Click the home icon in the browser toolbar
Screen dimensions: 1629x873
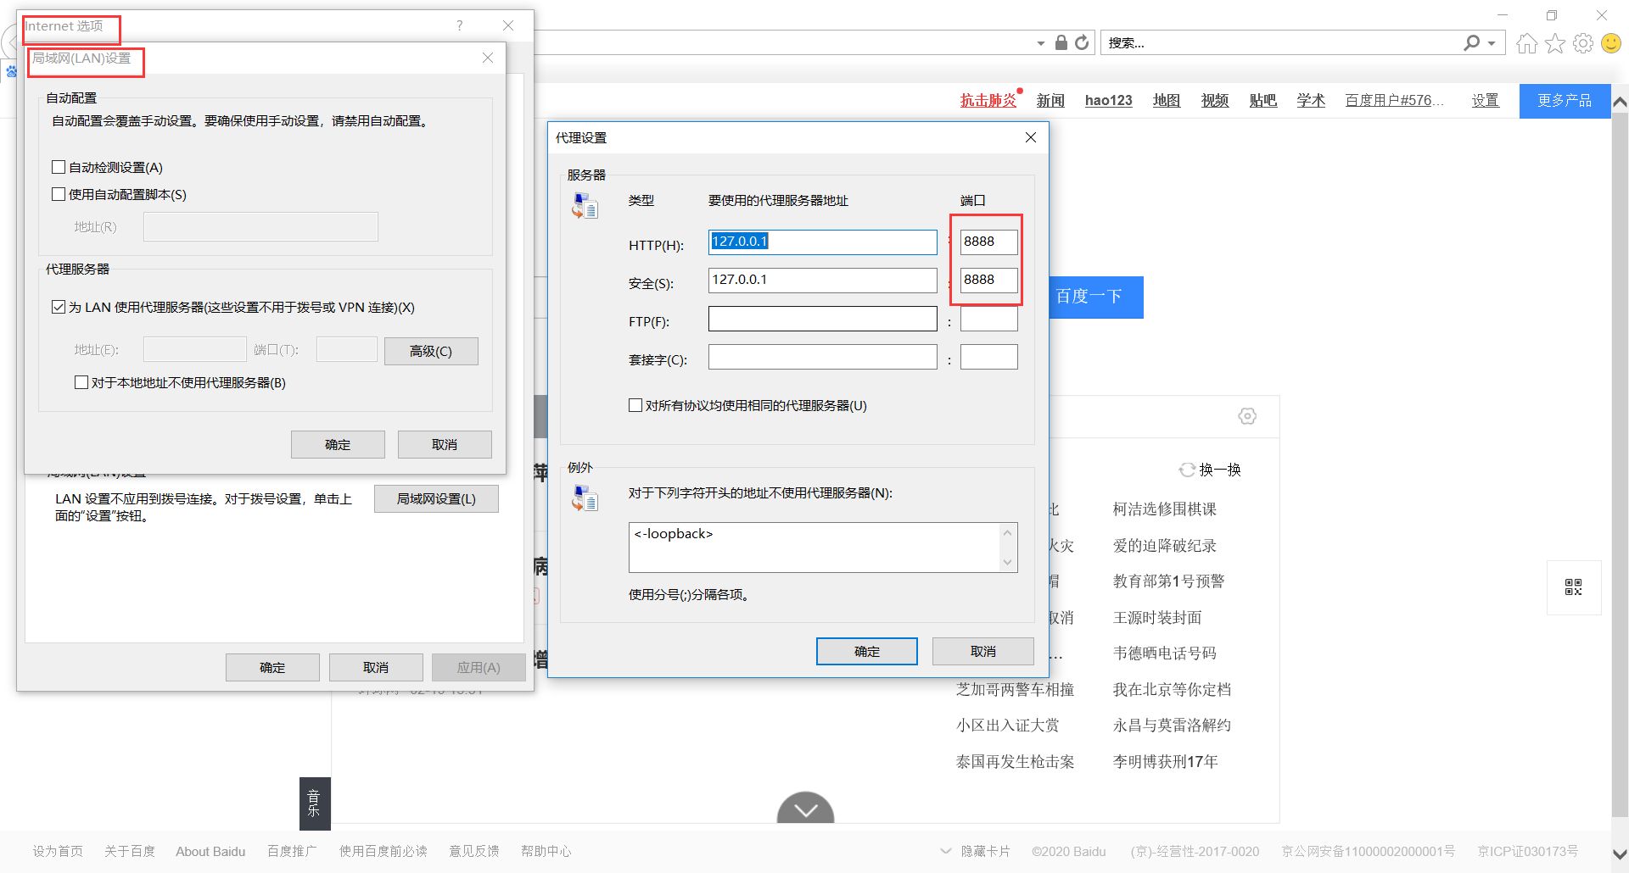(x=1525, y=43)
